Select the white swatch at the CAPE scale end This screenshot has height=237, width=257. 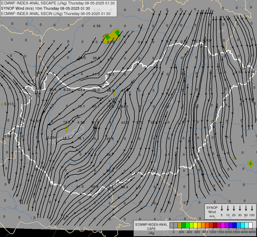tap(250, 225)
